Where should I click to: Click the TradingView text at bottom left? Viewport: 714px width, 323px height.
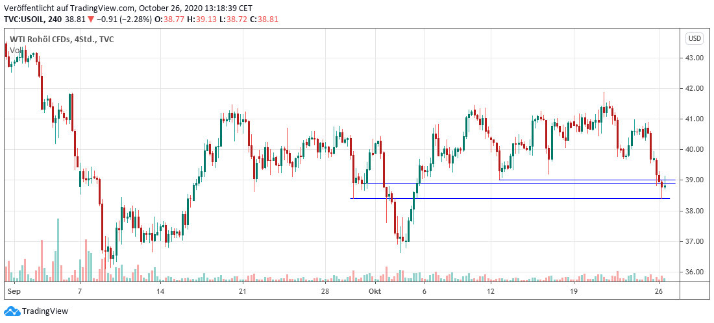pos(45,311)
